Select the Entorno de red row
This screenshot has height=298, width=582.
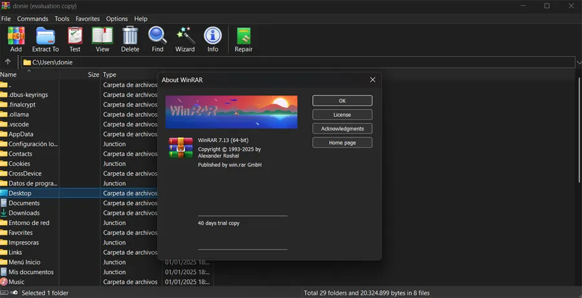pos(80,223)
